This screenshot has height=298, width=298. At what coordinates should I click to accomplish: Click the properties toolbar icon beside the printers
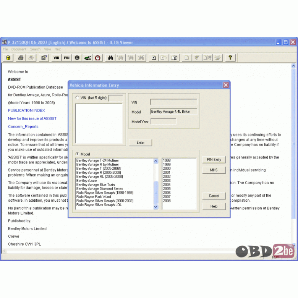coord(44,58)
